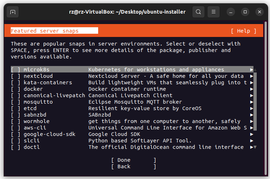Screen dimensions: 270x179
Task: Close the terminal window
Action: 260,12
